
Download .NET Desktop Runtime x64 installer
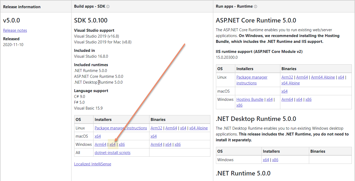tap(266, 160)
